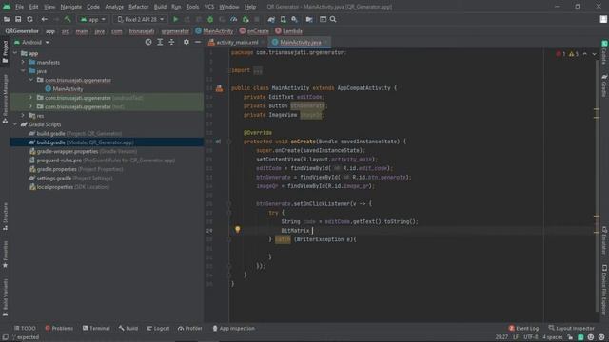Click the green Debug bug icon
Image resolution: width=609 pixels, height=342 pixels.
210,19
